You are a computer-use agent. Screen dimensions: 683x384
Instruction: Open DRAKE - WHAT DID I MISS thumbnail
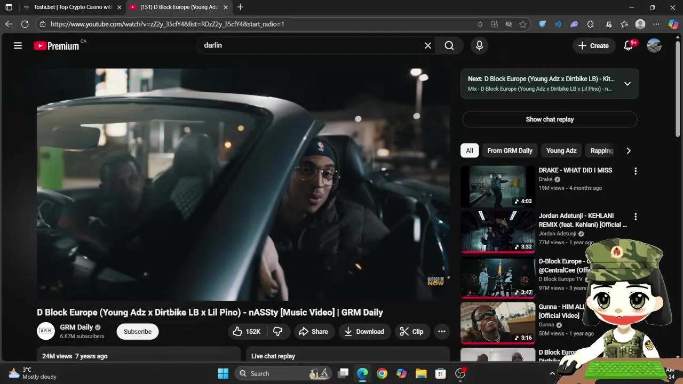(x=498, y=186)
